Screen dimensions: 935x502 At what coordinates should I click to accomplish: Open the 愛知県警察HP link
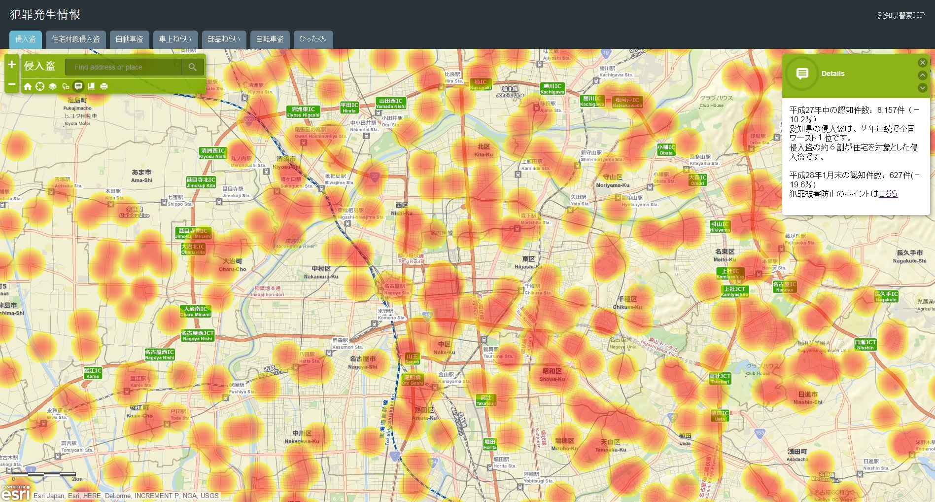tap(901, 15)
